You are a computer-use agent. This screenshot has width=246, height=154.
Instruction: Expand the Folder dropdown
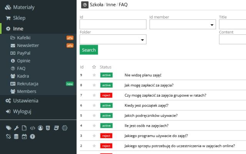click(x=113, y=39)
